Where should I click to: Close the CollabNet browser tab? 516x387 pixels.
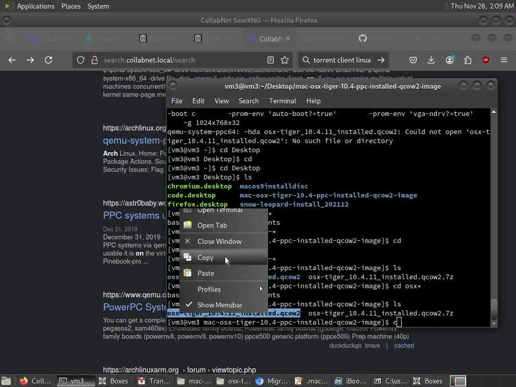tap(288, 38)
